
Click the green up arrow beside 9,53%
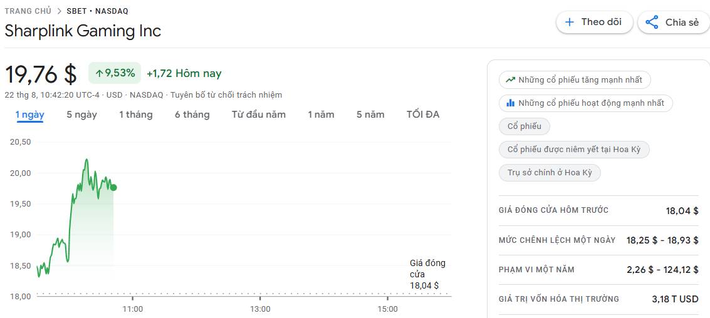click(x=99, y=73)
